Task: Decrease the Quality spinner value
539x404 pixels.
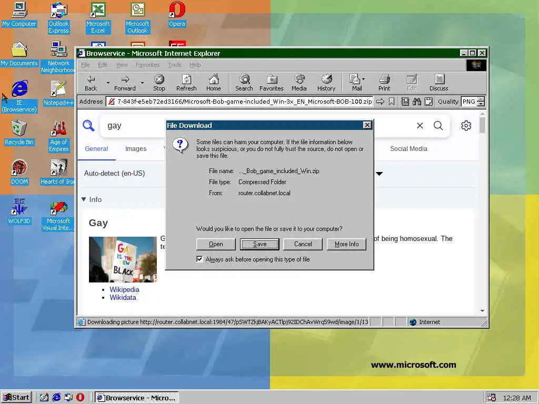Action: 481,104
